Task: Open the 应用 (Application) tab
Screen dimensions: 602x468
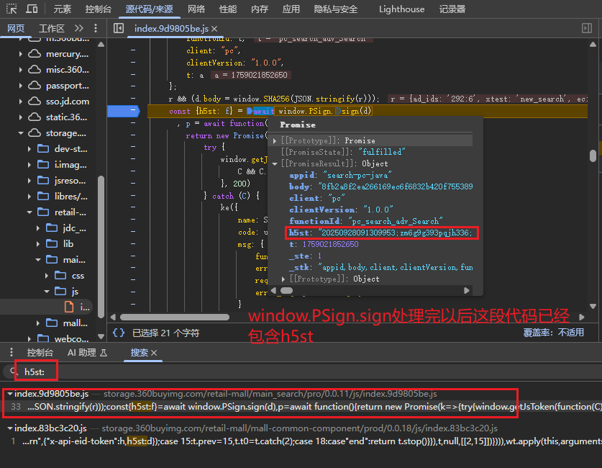Action: pyautogui.click(x=291, y=9)
